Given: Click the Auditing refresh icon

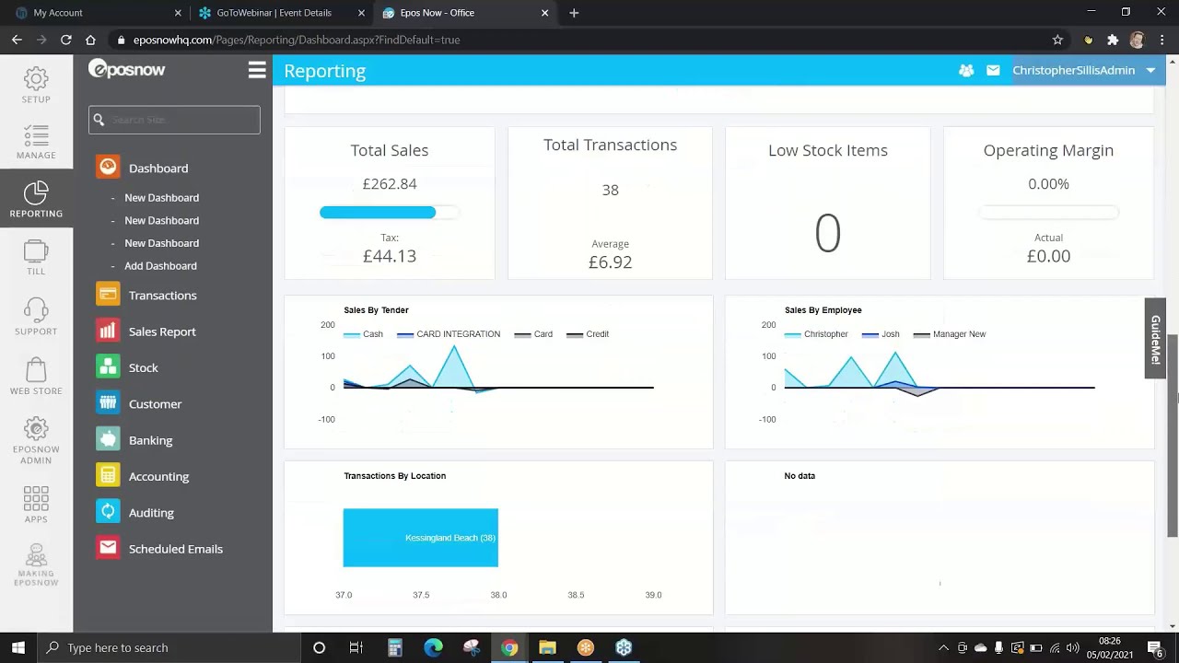Looking at the screenshot, I should (x=108, y=511).
